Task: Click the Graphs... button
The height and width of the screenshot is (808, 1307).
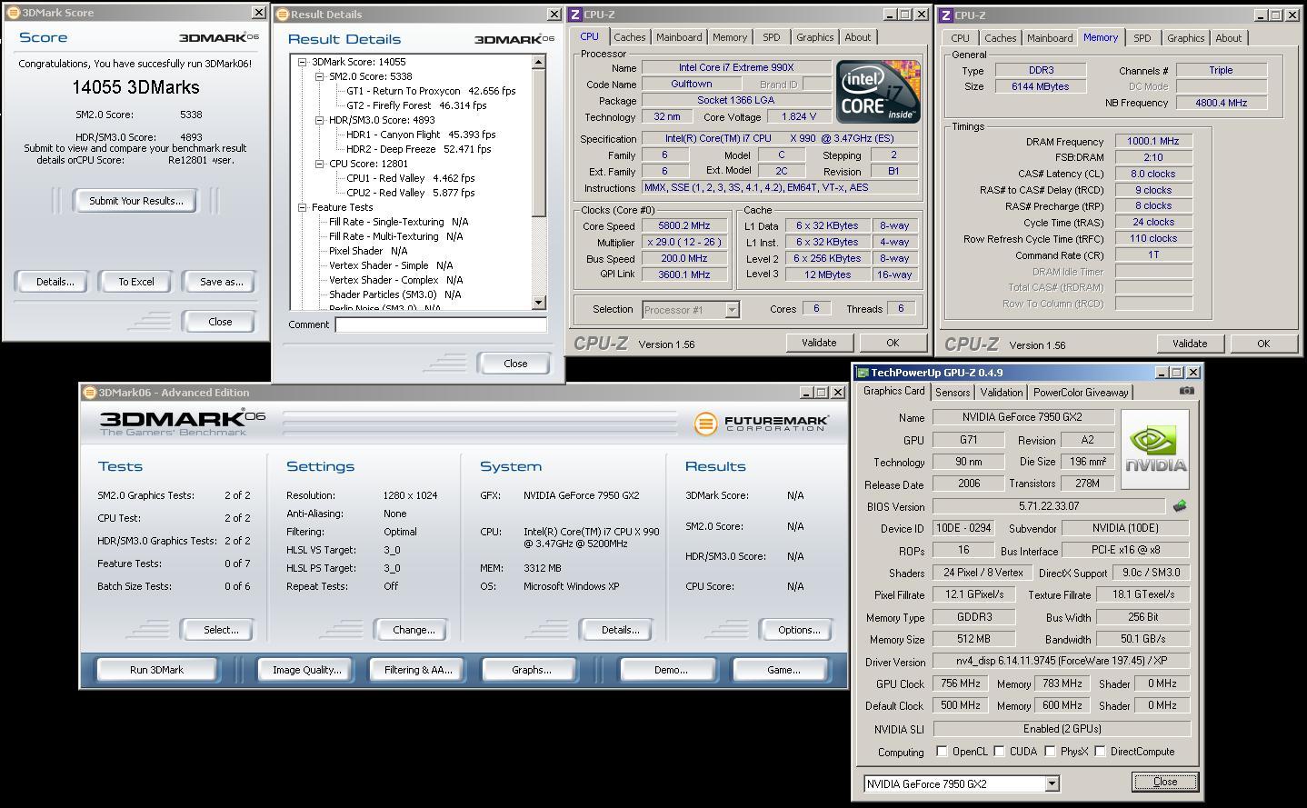Action: click(531, 670)
